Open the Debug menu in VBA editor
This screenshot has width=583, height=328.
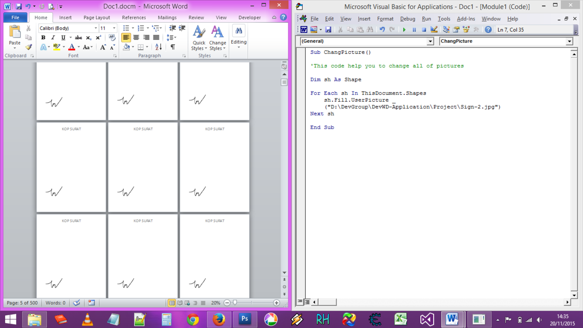(408, 19)
